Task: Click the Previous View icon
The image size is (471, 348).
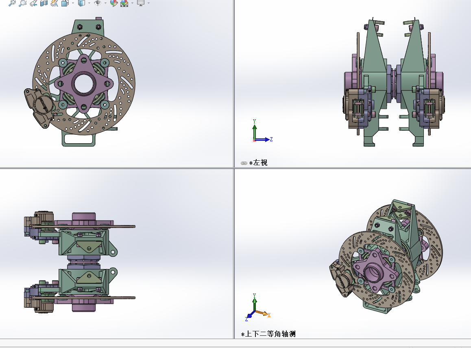Action: click(x=33, y=3)
